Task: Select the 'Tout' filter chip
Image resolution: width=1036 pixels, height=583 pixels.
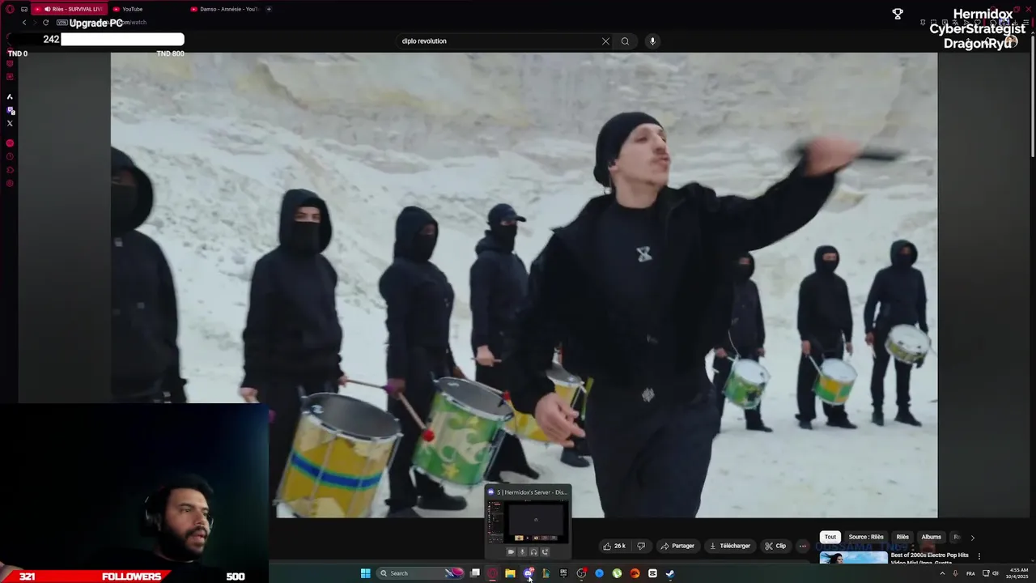Action: (830, 537)
